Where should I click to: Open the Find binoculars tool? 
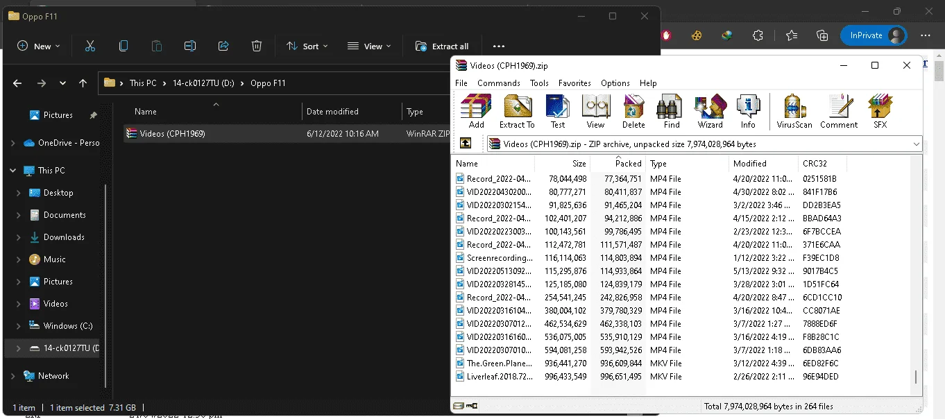point(672,111)
